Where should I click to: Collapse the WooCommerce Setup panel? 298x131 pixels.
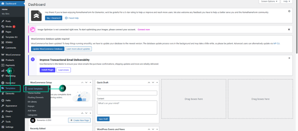[x=90, y=82]
